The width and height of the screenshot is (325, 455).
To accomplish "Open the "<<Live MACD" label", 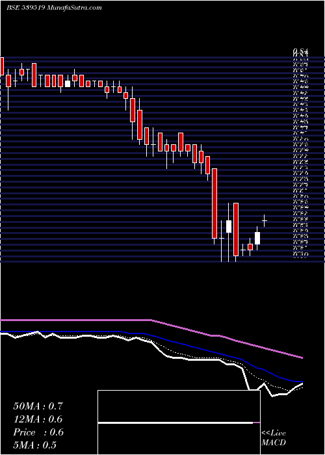I will [x=274, y=438].
